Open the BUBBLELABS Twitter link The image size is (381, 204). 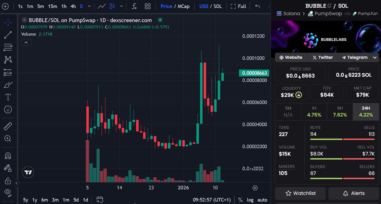[323, 57]
